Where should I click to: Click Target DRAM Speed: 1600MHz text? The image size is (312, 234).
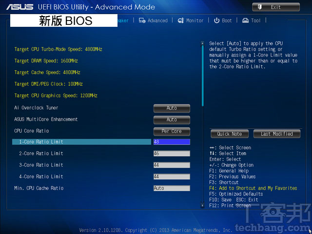[46, 61]
